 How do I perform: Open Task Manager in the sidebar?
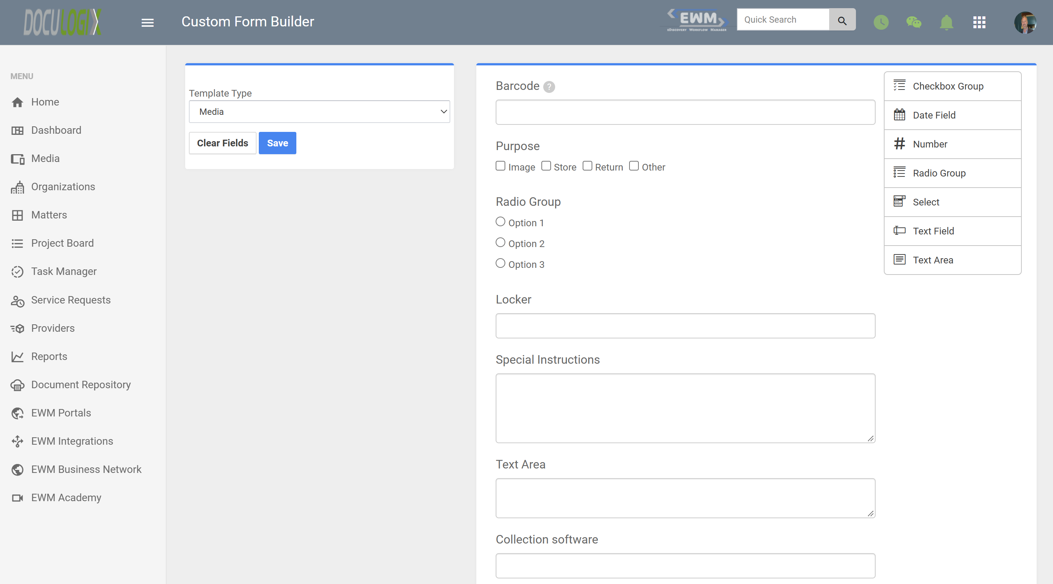pyautogui.click(x=54, y=272)
